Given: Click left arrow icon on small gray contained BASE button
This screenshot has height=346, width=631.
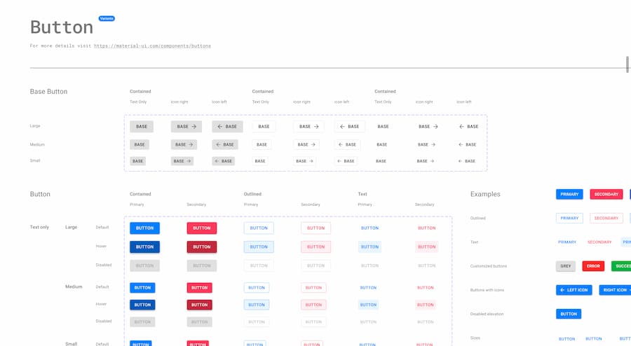Looking at the screenshot, I should tap(217, 161).
